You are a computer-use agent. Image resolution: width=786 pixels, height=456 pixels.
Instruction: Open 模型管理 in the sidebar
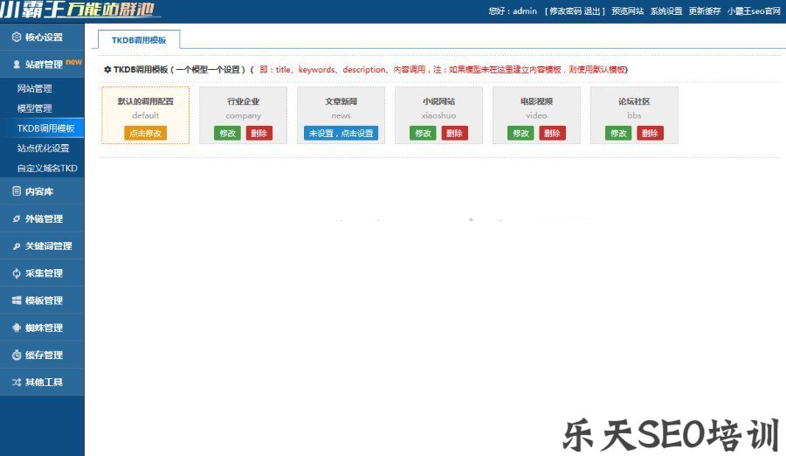[x=35, y=108]
